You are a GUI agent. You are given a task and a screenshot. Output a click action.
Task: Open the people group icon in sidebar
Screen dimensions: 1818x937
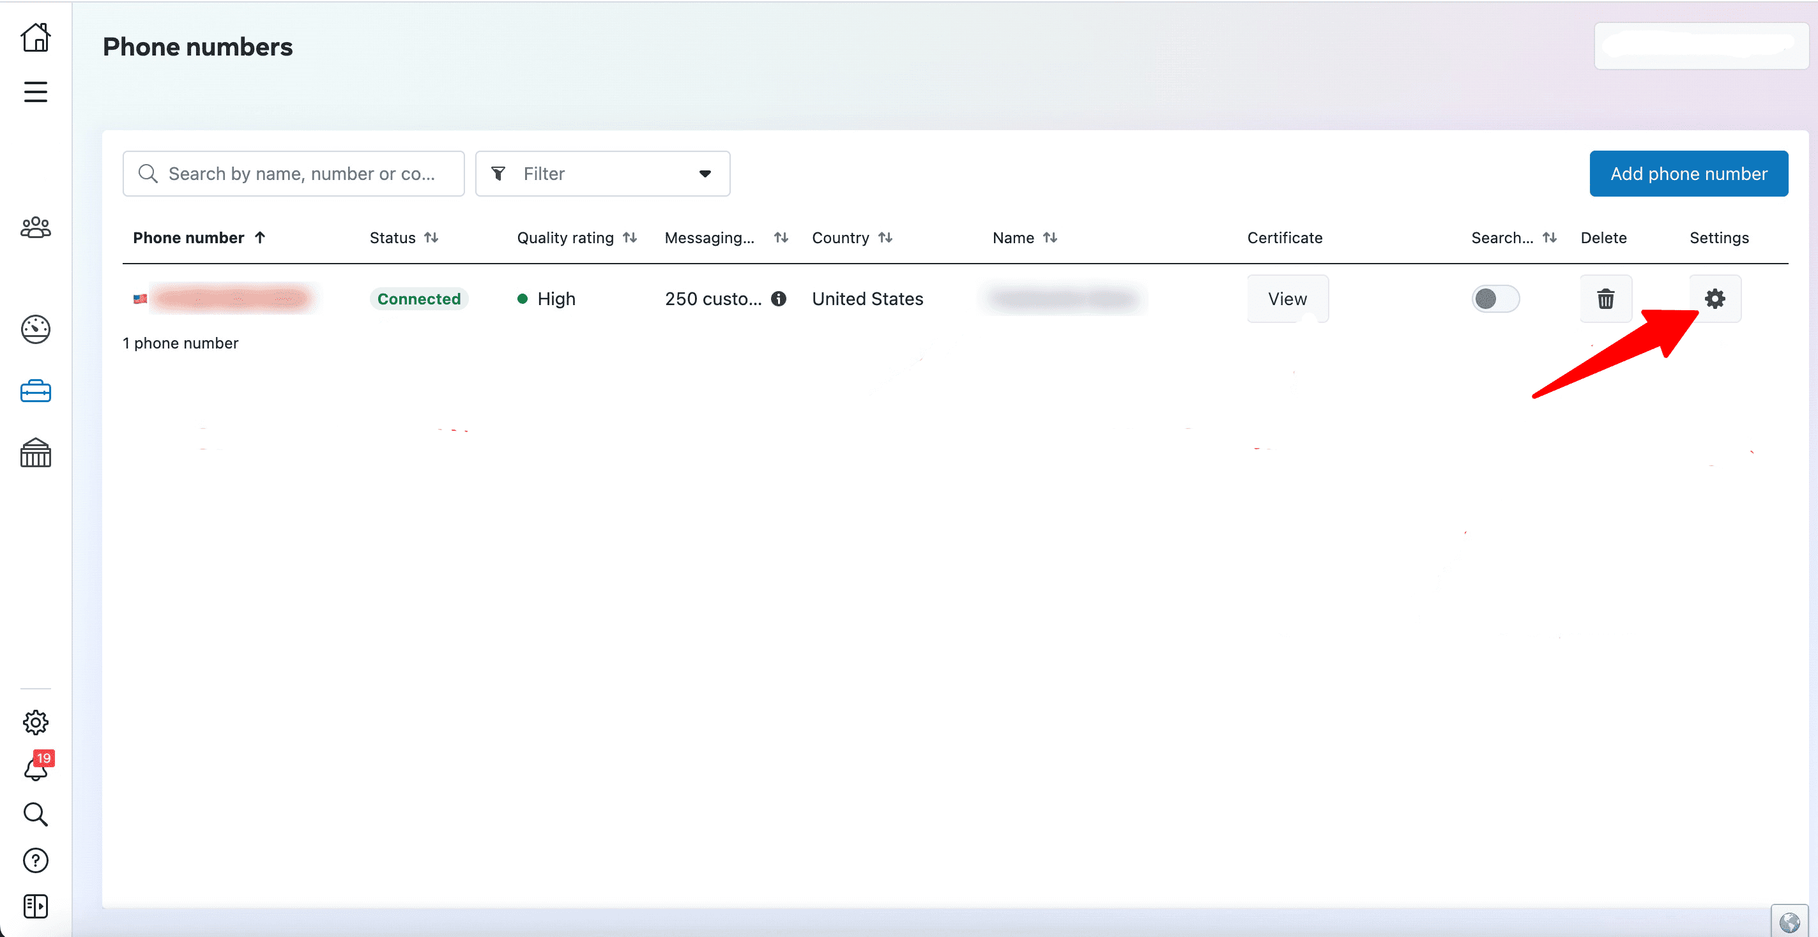point(35,228)
